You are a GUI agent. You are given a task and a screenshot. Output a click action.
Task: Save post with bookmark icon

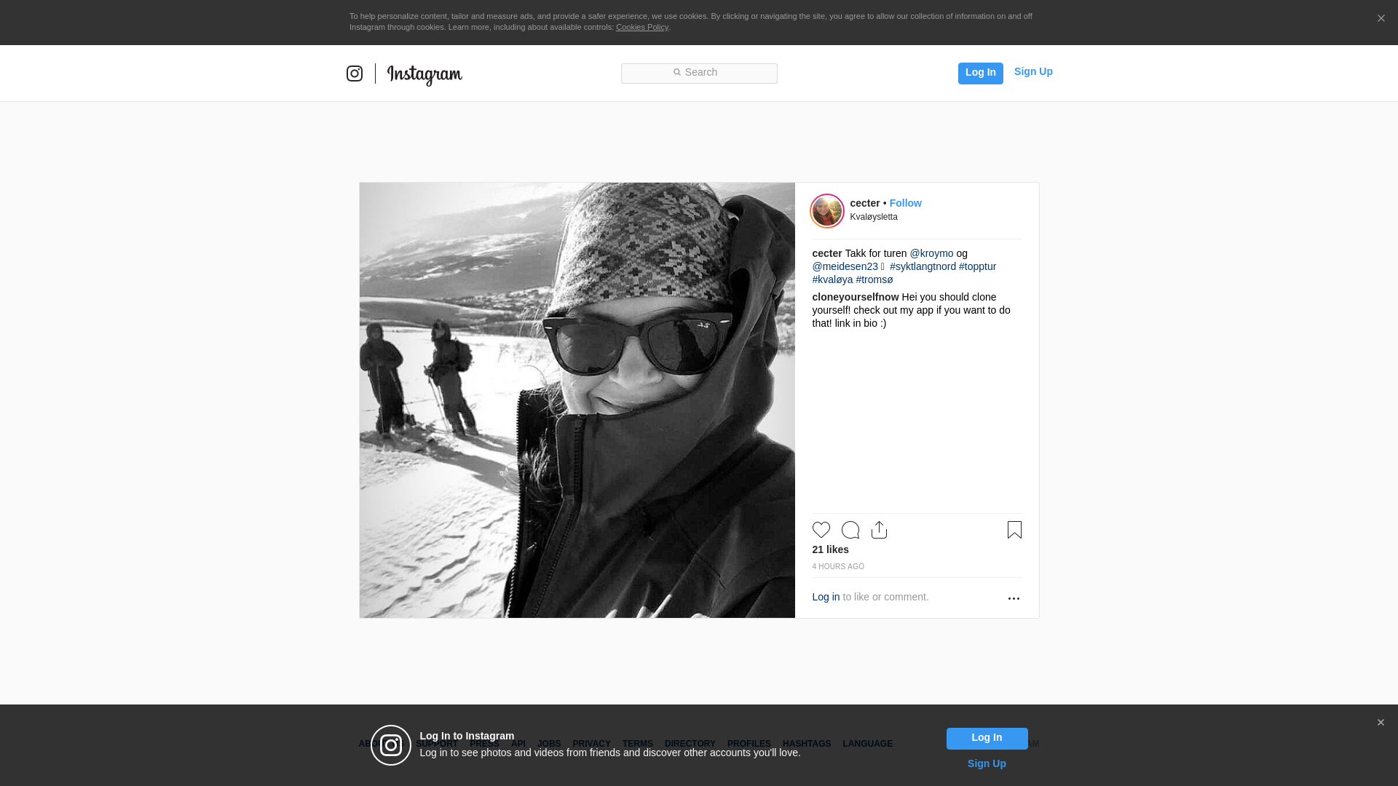tap(1014, 530)
